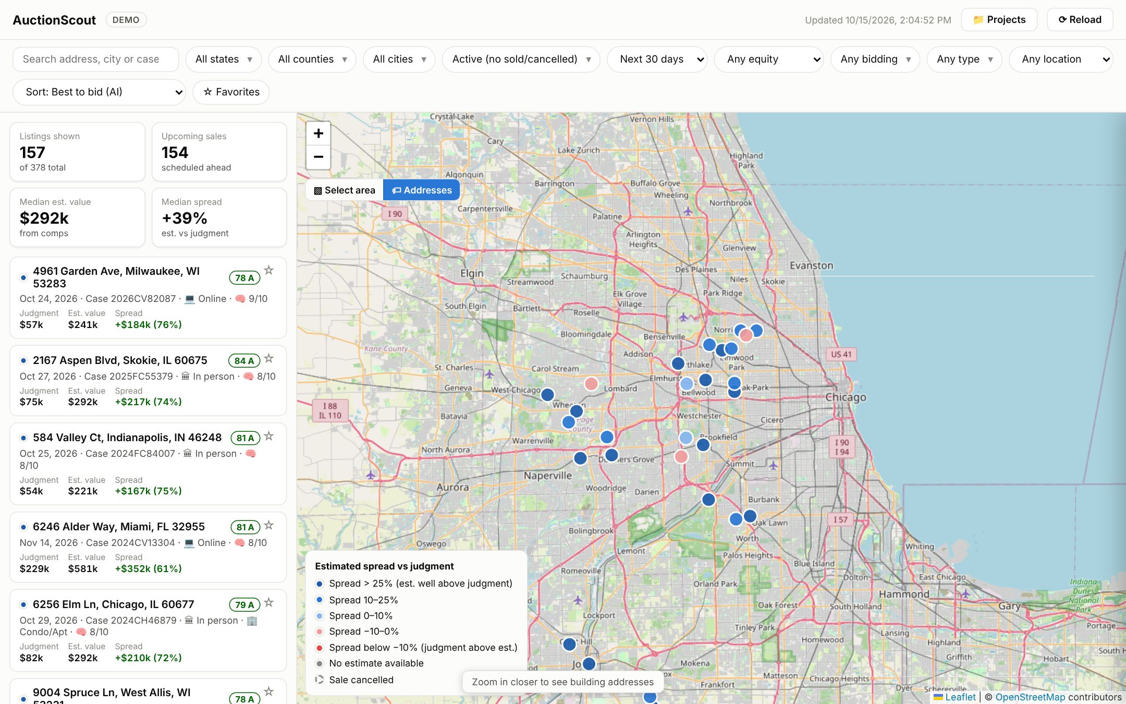Open the Any bidding dropdown
Image resolution: width=1126 pixels, height=704 pixels.
[876, 59]
